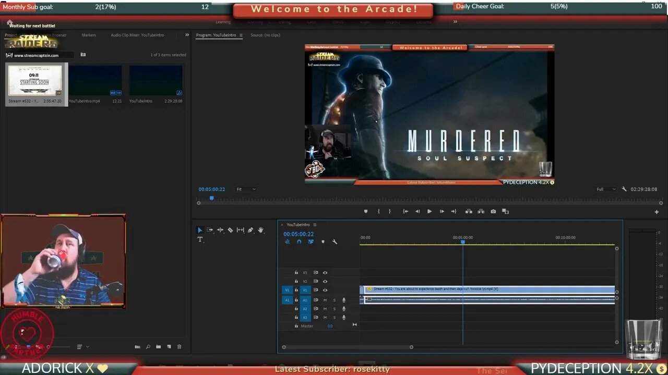Select the Ripple Edit tool
Viewport: 668px width, 375px height.
(220, 230)
